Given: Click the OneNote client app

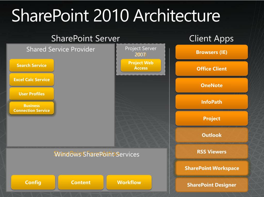Looking at the screenshot, I should (212, 85).
